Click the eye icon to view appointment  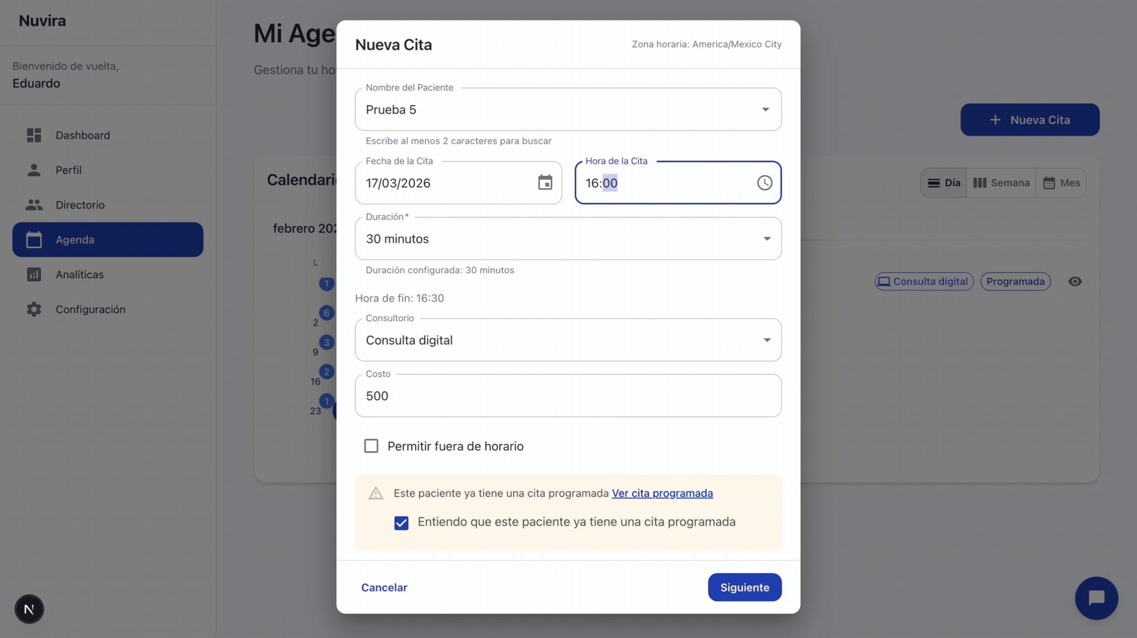click(1074, 282)
